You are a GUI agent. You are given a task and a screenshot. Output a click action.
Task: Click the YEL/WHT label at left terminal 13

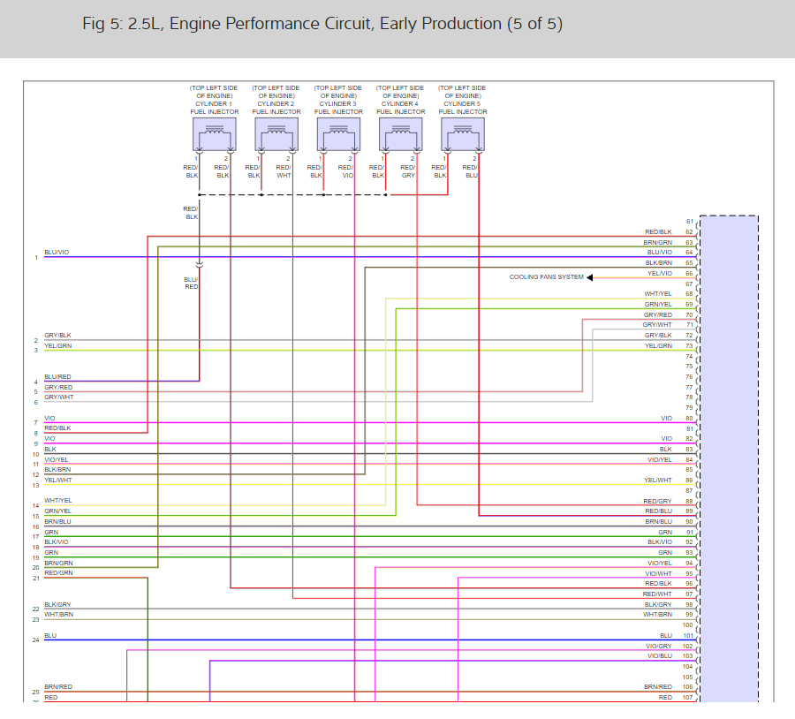click(58, 481)
